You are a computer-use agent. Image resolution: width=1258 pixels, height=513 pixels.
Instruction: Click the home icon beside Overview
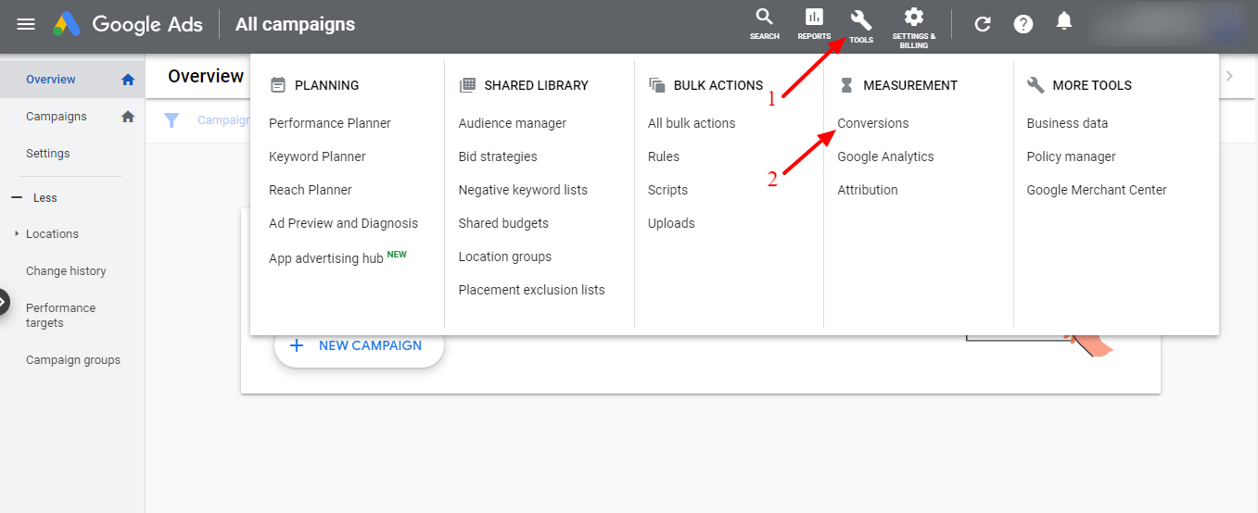pos(128,80)
